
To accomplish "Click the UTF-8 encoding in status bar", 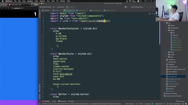I will pos(141,104).
